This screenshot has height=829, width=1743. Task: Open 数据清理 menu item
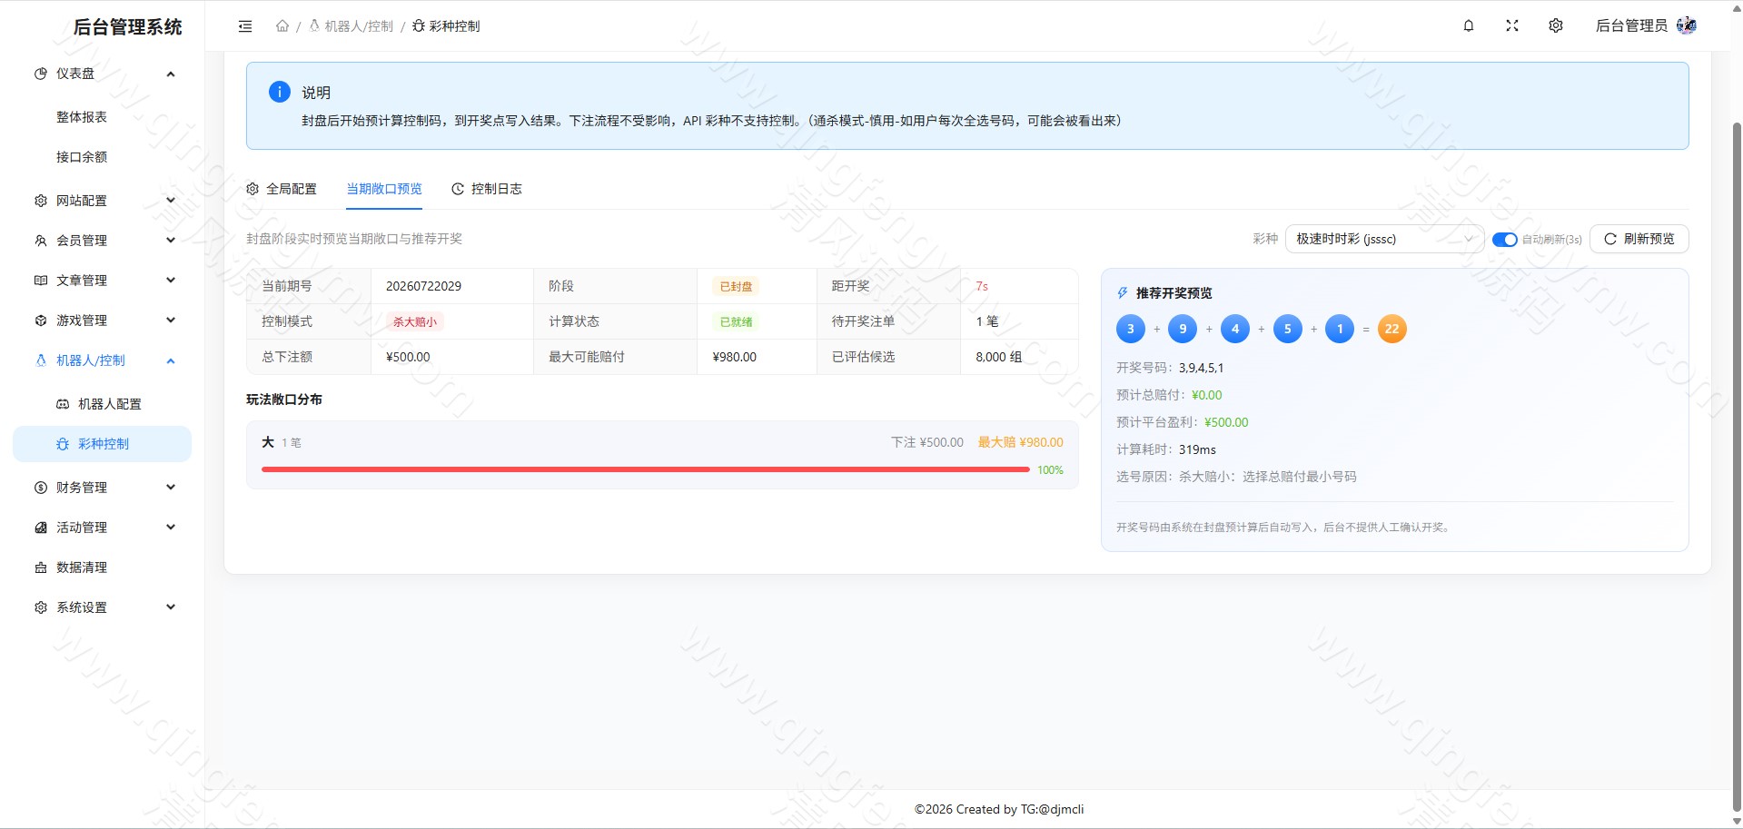tap(102, 567)
